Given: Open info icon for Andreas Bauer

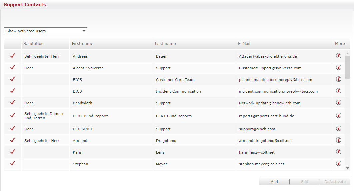Looking at the screenshot, I should tap(339, 56).
